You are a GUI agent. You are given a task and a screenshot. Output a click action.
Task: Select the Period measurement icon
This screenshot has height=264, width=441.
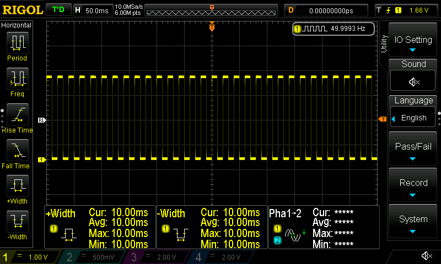click(x=17, y=42)
